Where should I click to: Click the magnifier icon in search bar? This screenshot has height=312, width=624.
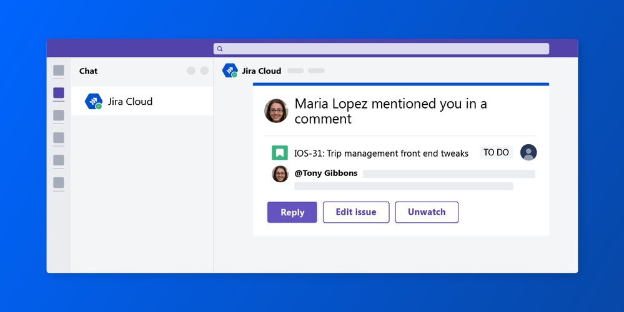[220, 49]
